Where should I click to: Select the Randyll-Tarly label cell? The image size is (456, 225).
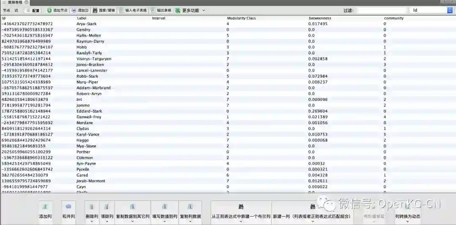tap(89, 53)
